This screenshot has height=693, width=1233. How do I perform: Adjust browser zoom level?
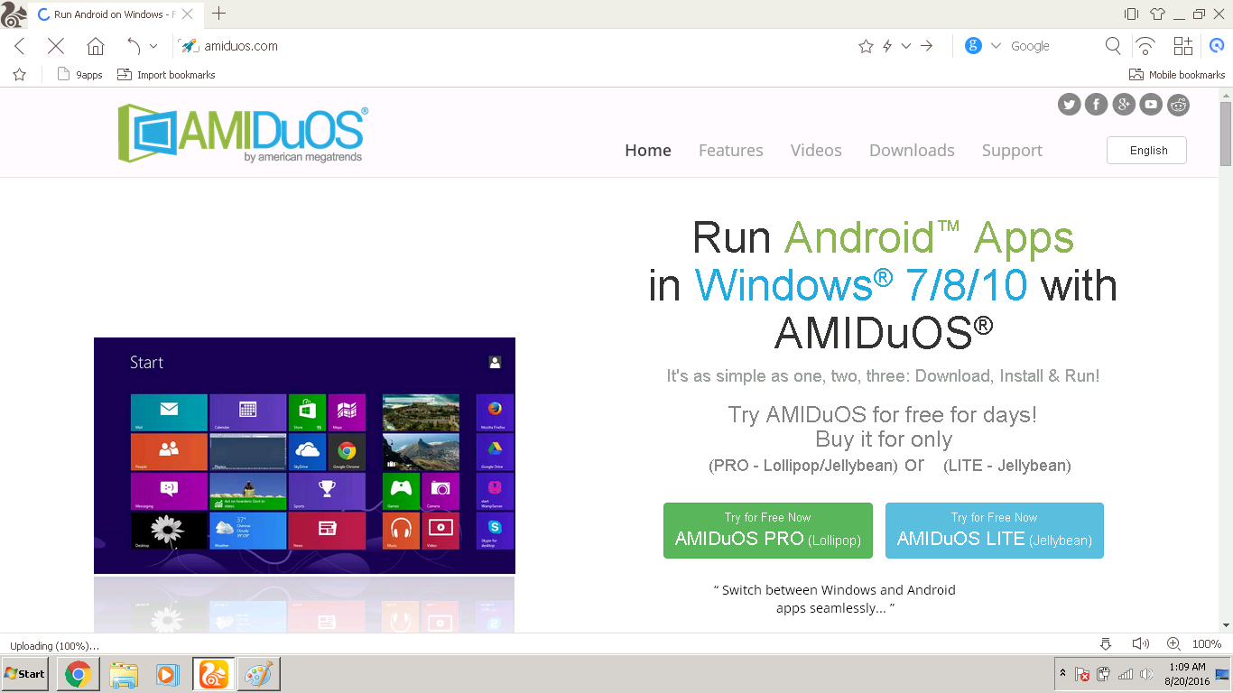tap(1173, 643)
